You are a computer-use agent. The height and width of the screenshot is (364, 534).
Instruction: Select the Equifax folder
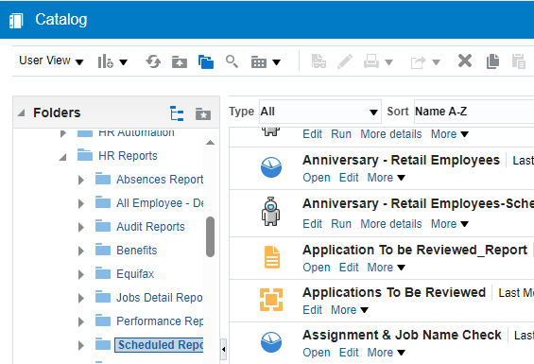[135, 273]
